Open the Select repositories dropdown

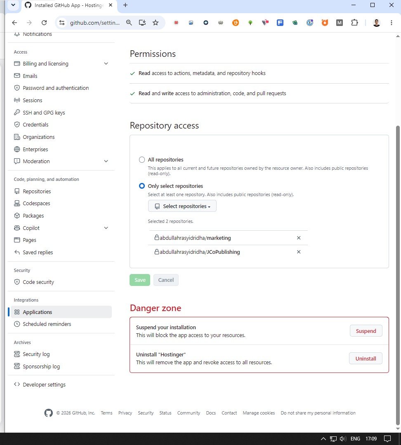(182, 206)
